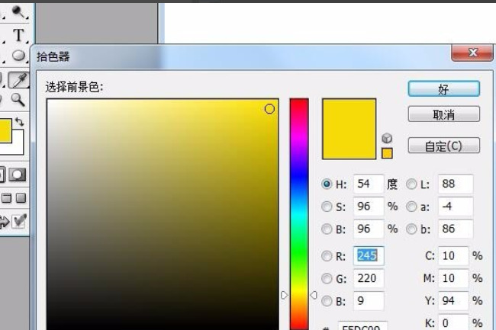Click the small web-safe yellow swatch
The height and width of the screenshot is (330, 496).
(387, 153)
